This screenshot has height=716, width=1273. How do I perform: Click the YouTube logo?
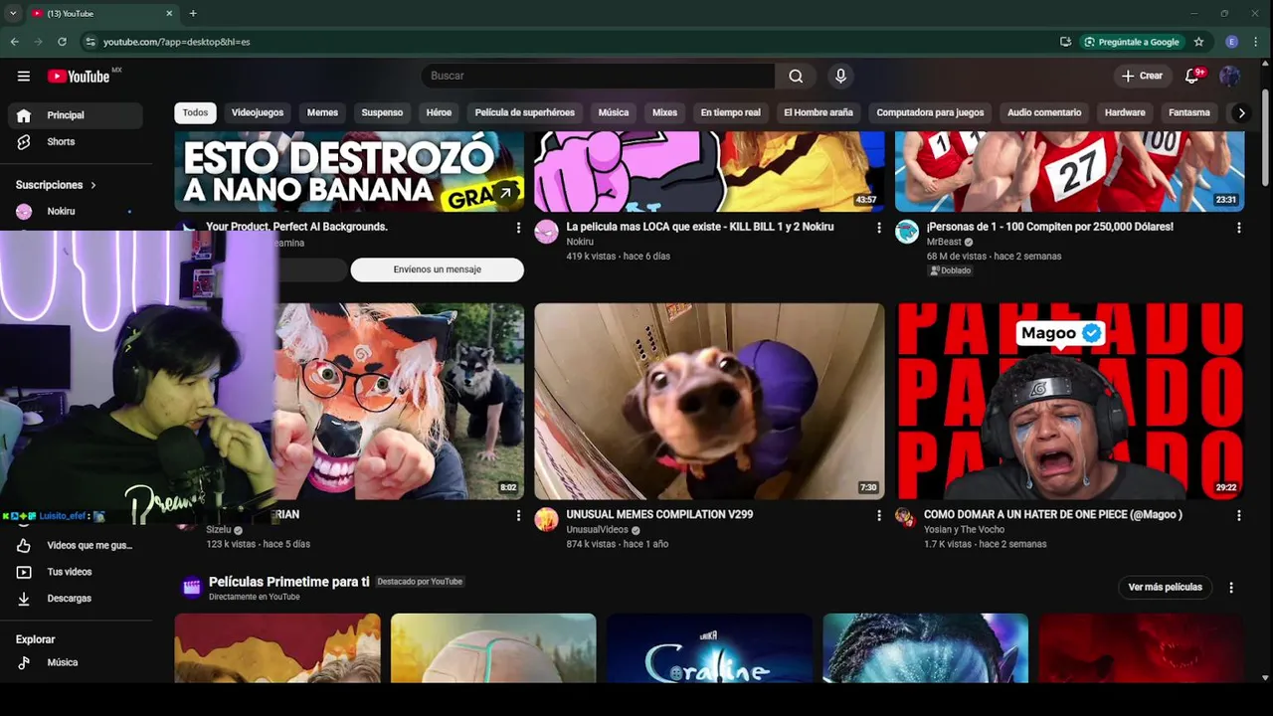pyautogui.click(x=79, y=77)
